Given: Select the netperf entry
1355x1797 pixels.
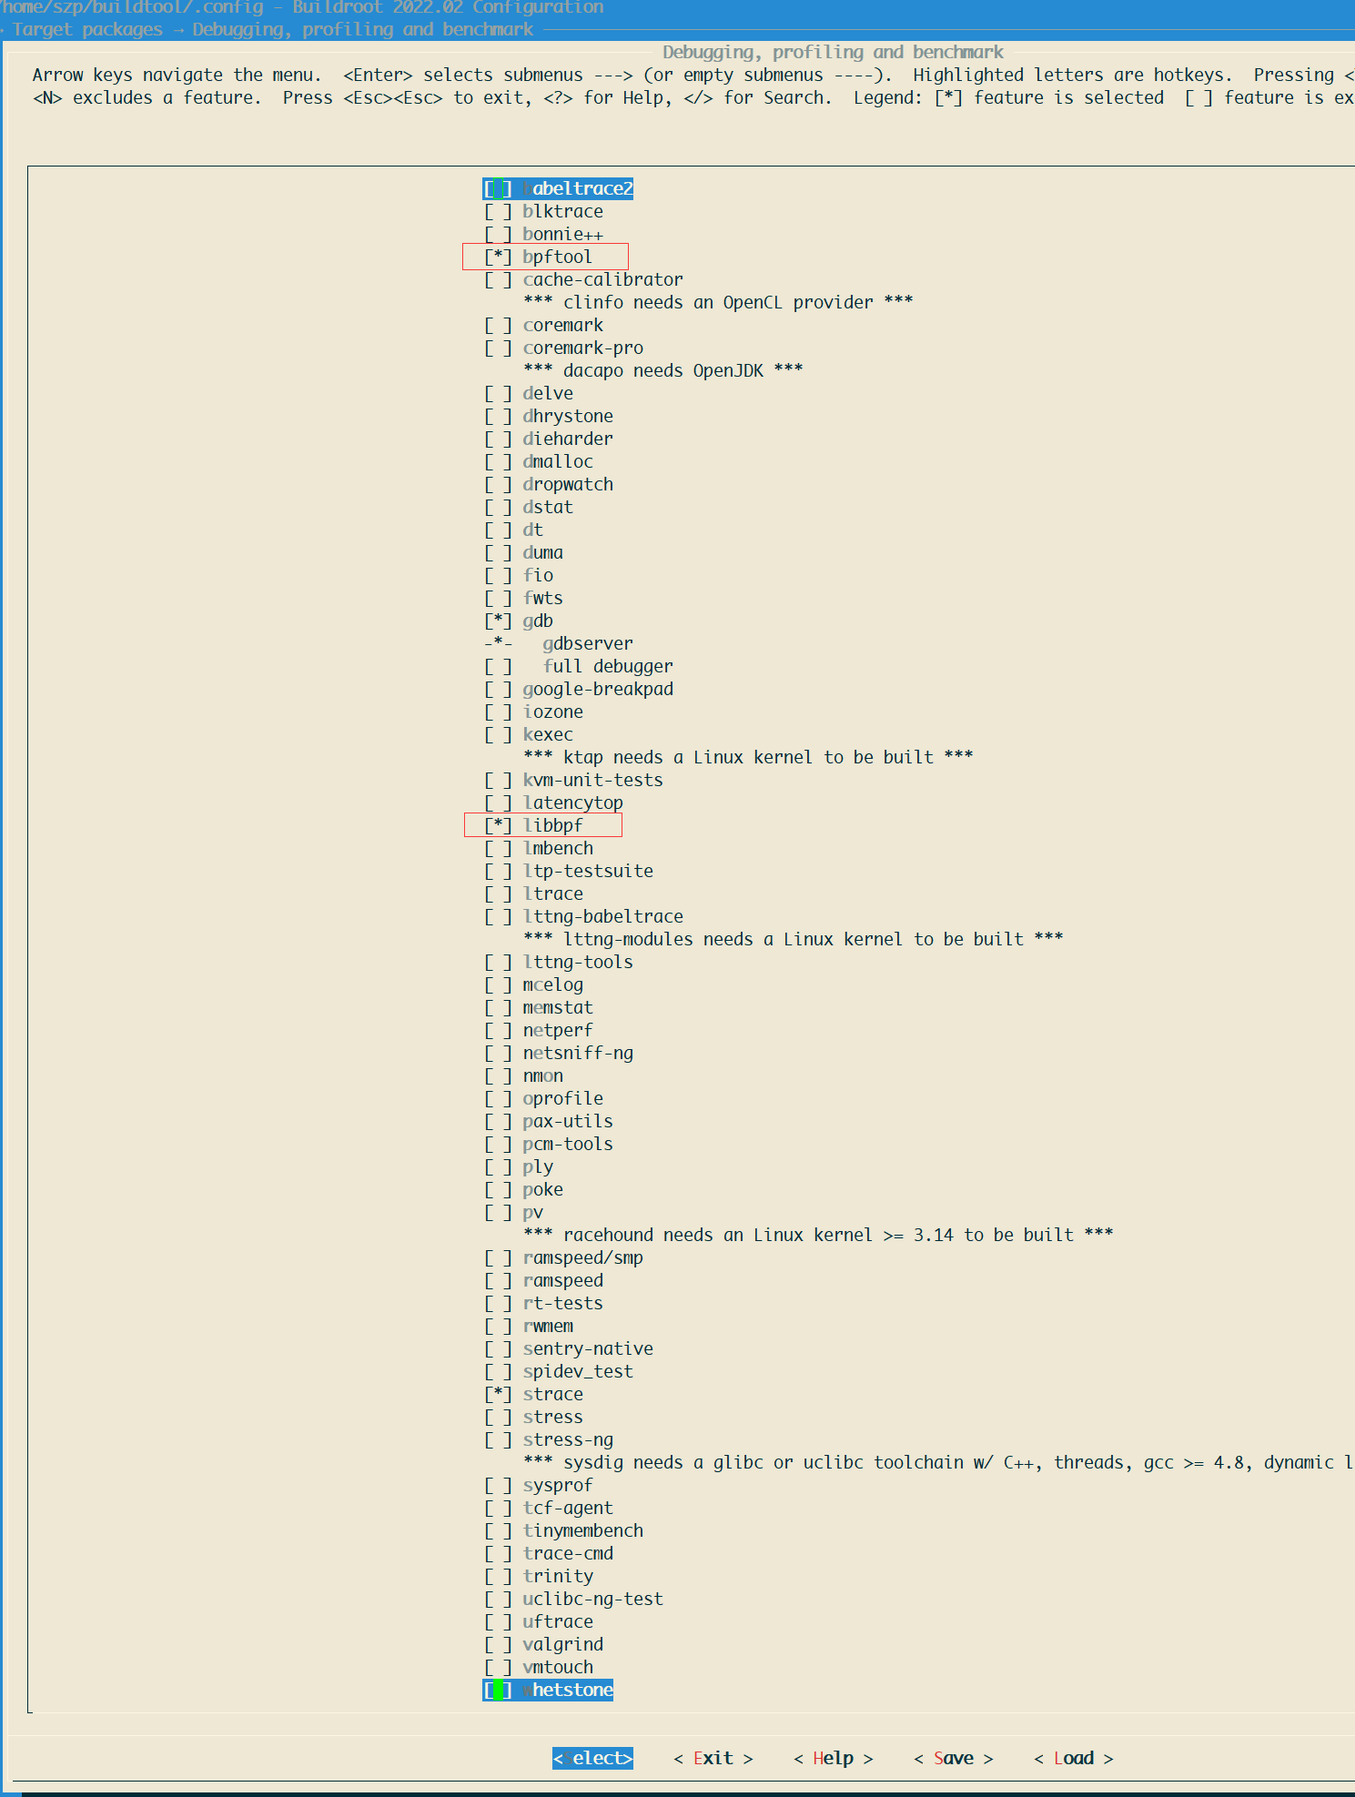Looking at the screenshot, I should click(x=539, y=1030).
